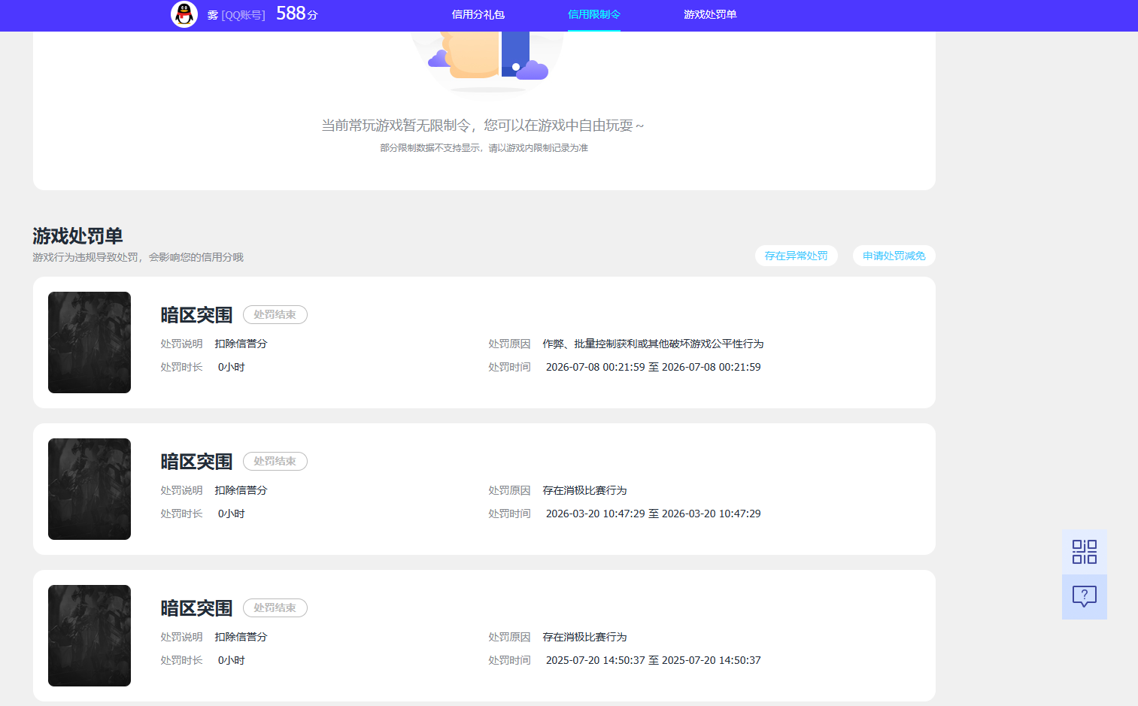Select the time range 2026-07-08 00:21:59

coord(653,367)
